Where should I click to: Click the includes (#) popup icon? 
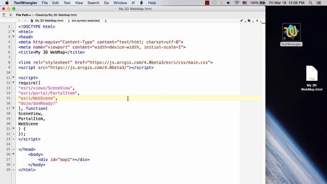click(x=257, y=20)
